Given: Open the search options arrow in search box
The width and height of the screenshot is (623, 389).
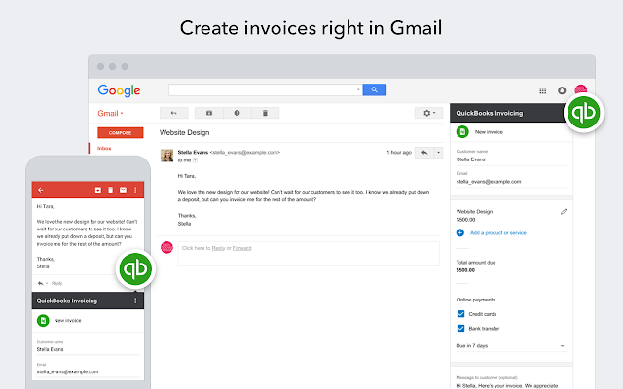Looking at the screenshot, I should [358, 89].
